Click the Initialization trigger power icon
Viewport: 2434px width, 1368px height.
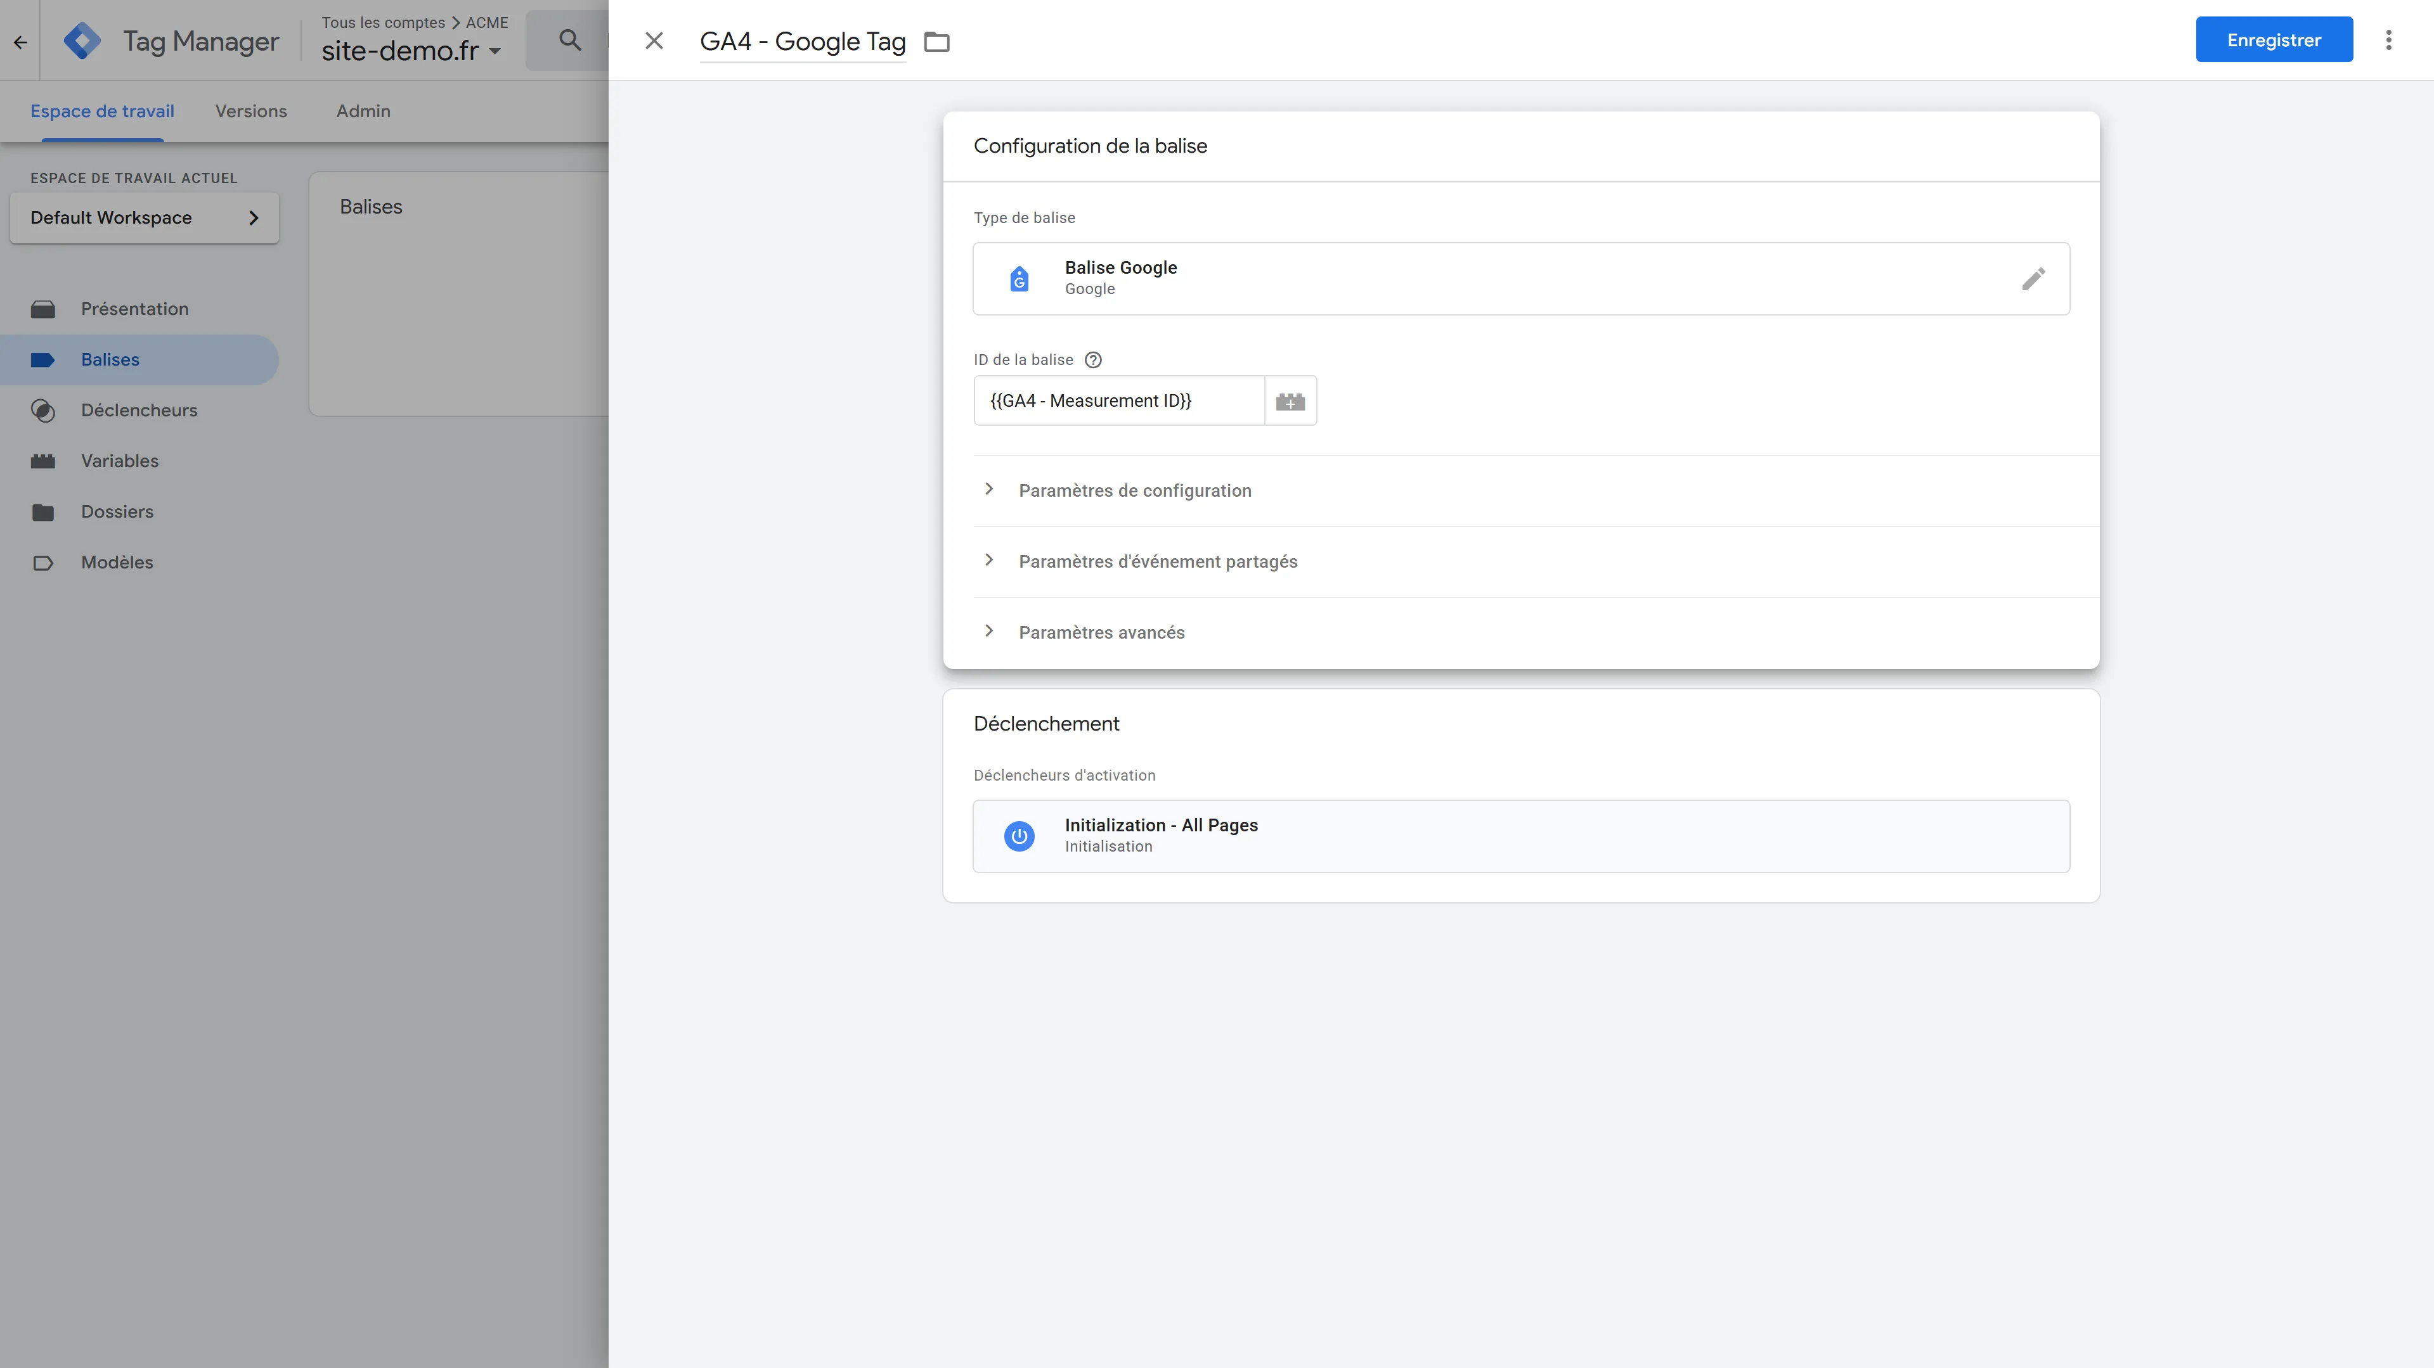(1019, 836)
